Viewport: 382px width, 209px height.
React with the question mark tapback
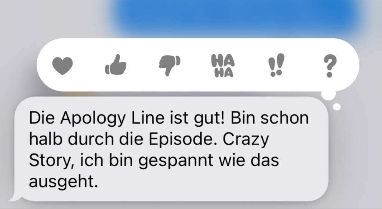point(330,66)
